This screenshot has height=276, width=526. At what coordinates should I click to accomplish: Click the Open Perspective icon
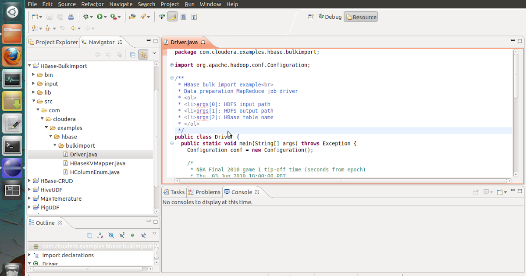[x=311, y=17]
